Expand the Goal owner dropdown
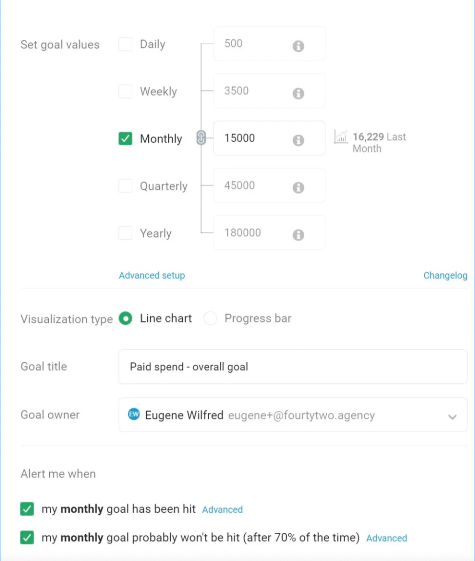This screenshot has height=561, width=475. pos(452,417)
